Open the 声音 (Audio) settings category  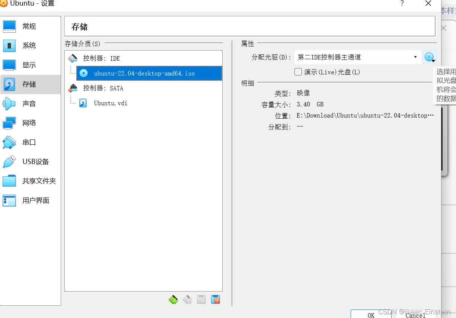[31, 104]
